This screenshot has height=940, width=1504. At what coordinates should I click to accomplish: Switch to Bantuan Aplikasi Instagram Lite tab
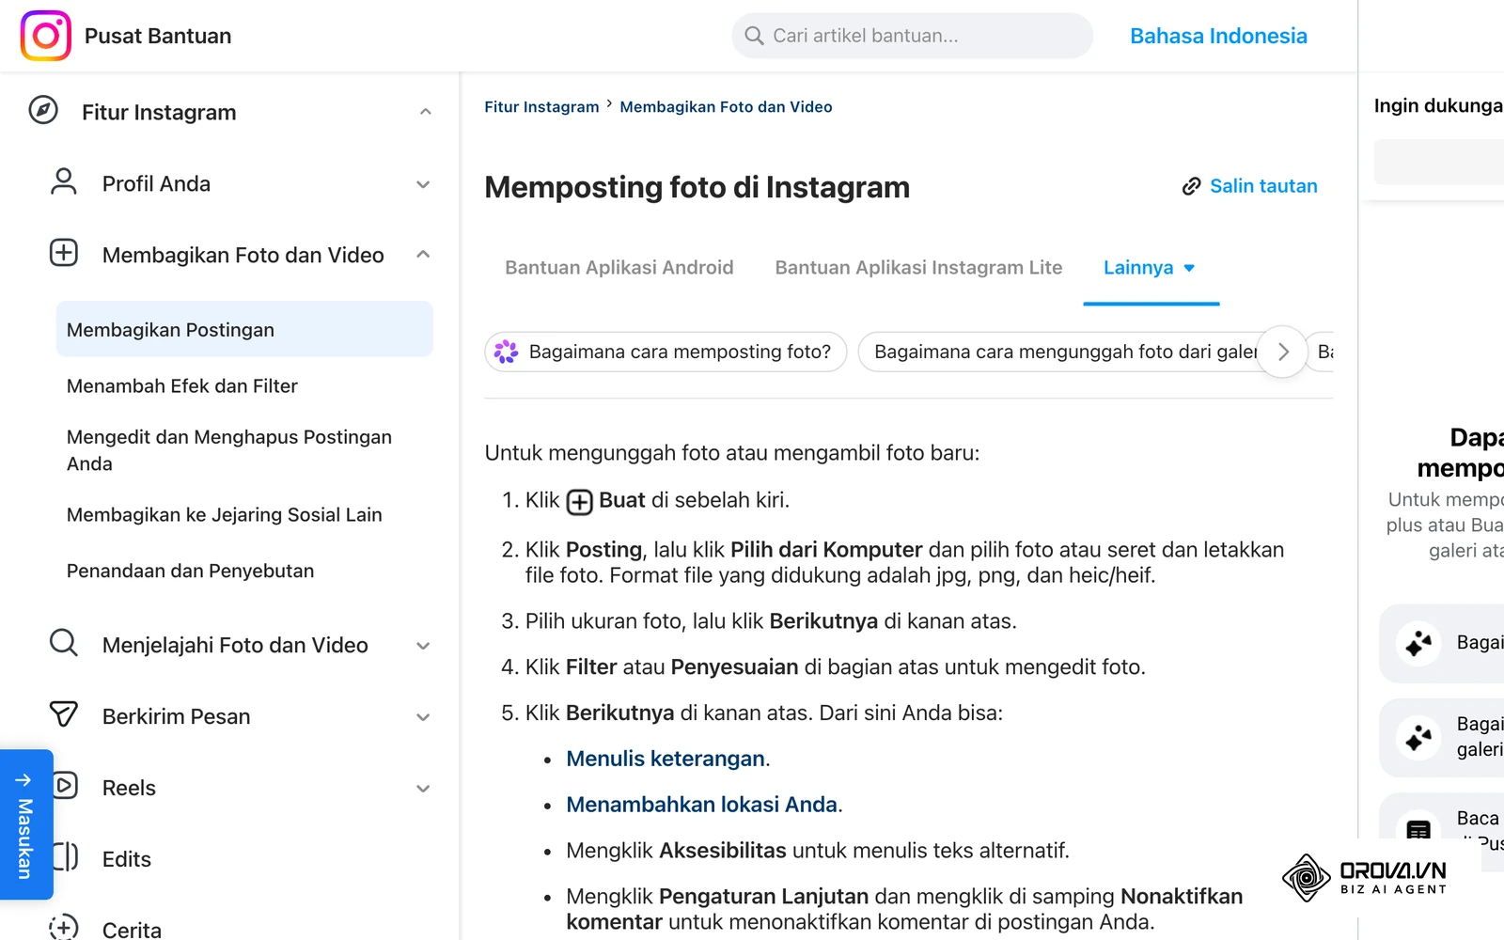918,268
